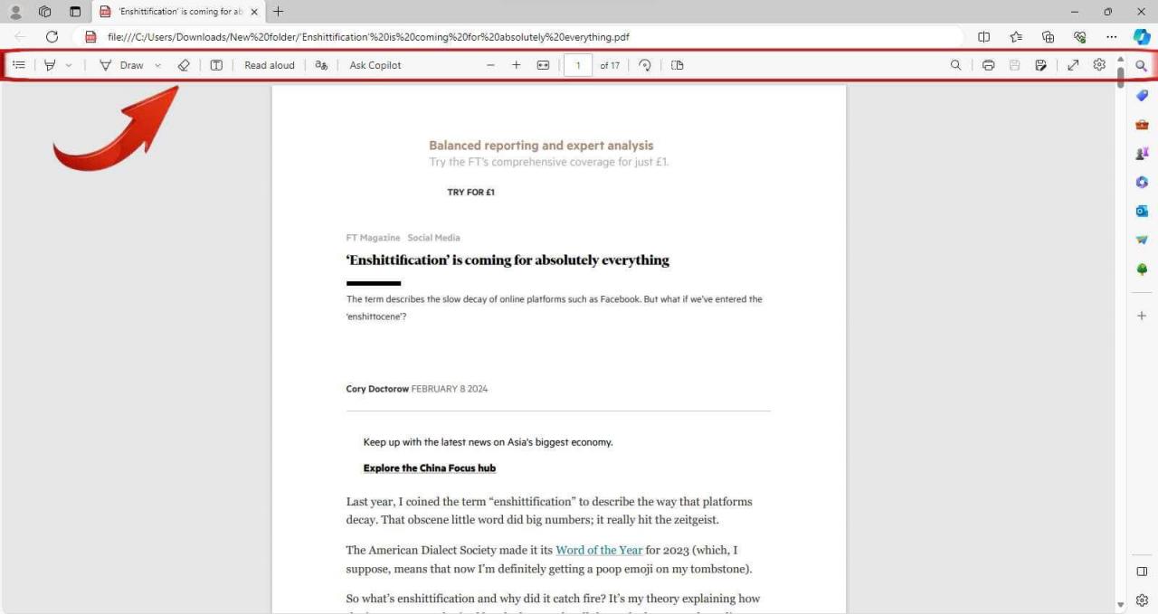Click TRY FOR £1 in the article

(470, 192)
